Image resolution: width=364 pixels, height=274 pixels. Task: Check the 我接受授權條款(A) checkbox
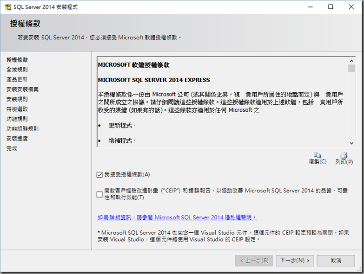(99, 175)
